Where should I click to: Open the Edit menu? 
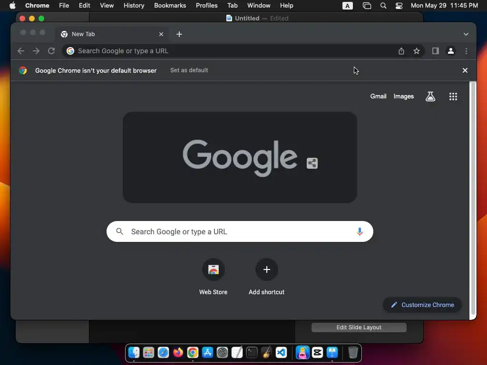(84, 6)
